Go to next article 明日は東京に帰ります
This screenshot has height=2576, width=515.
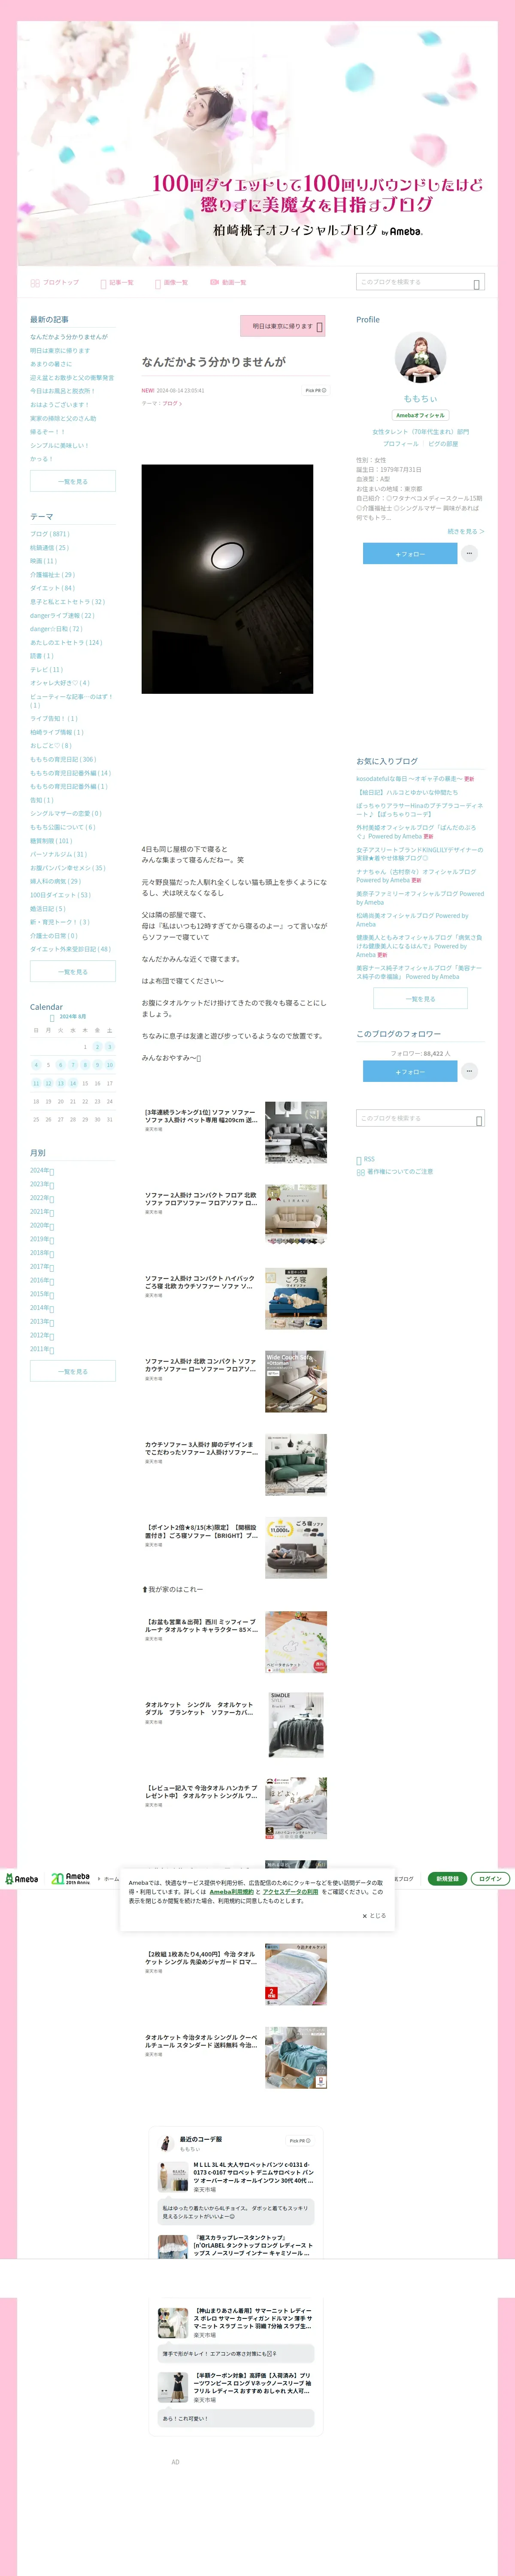(283, 326)
